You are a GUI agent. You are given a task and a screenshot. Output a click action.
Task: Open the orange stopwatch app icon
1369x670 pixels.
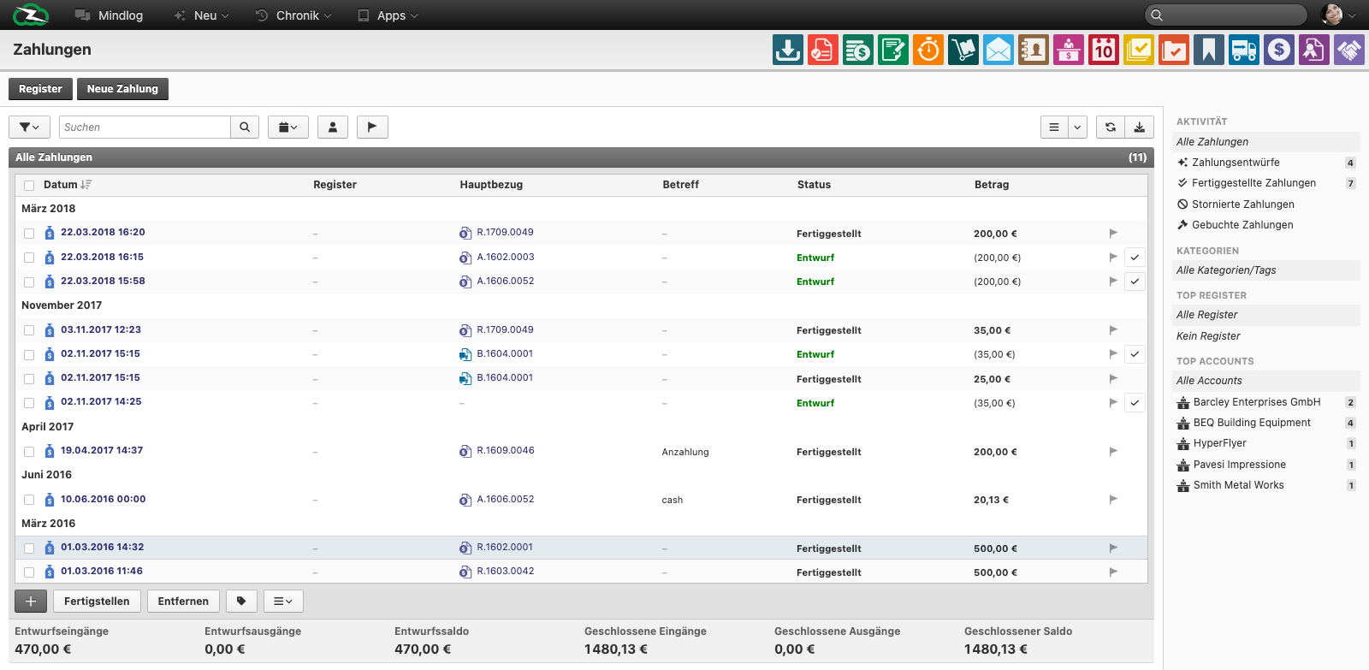927,50
